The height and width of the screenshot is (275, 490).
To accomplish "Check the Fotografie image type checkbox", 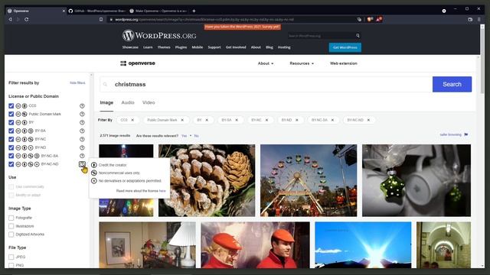I will click(11, 218).
